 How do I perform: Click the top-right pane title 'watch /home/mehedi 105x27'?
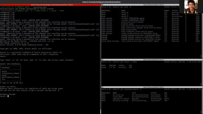[153, 5]
